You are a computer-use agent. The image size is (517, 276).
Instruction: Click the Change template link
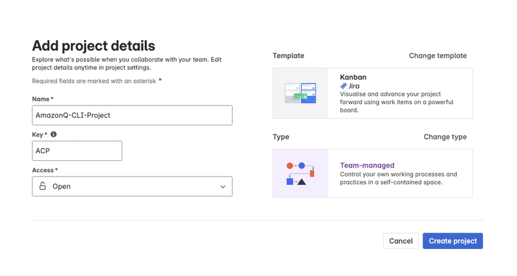coord(438,56)
